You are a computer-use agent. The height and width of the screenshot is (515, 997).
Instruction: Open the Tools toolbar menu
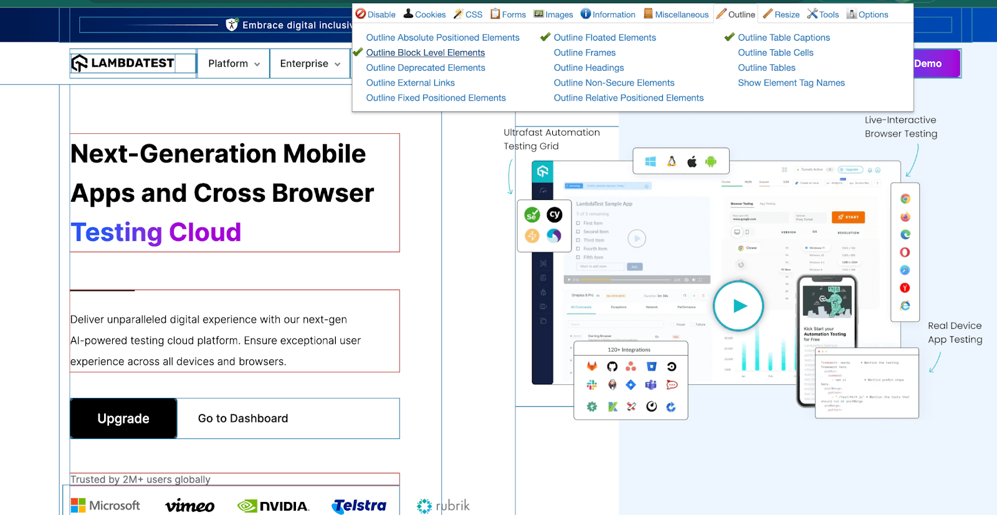pyautogui.click(x=823, y=14)
